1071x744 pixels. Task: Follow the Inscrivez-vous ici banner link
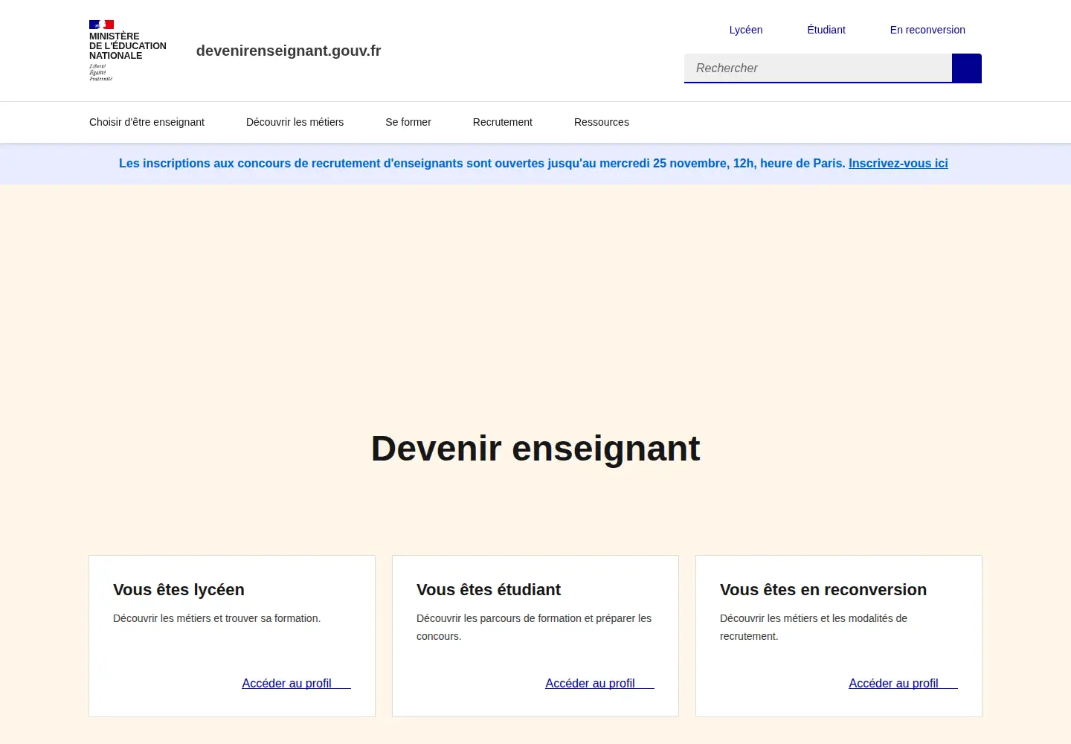(898, 163)
